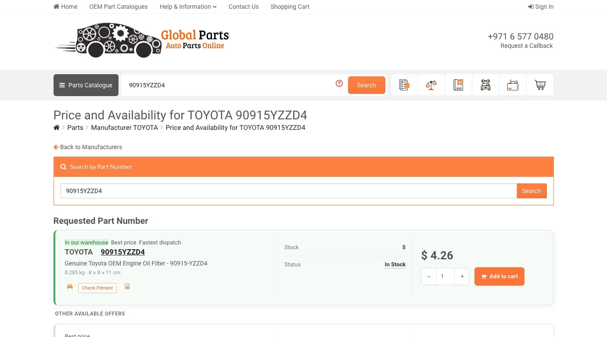
Task: Open the wallet payment icon
Action: [x=513, y=85]
